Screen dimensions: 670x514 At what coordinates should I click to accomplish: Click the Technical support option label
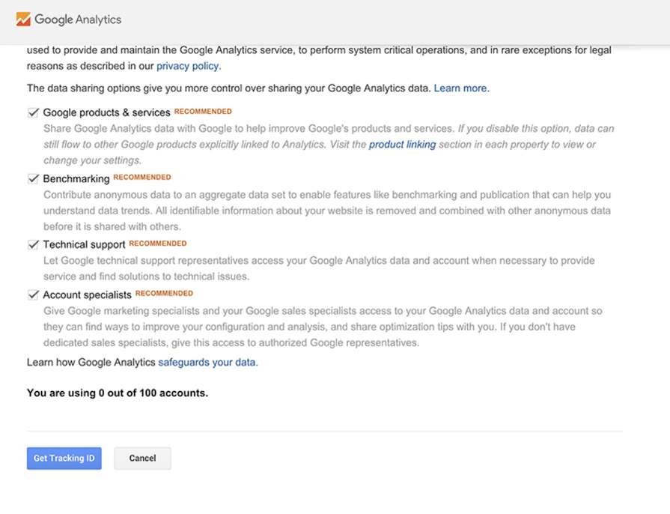pos(84,245)
